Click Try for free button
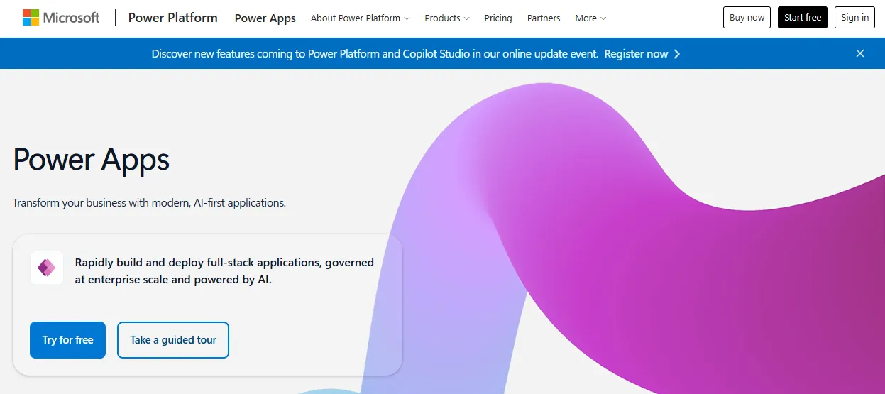 (x=67, y=340)
